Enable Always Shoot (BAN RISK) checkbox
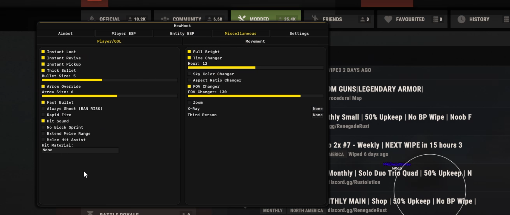 [x=43, y=108]
